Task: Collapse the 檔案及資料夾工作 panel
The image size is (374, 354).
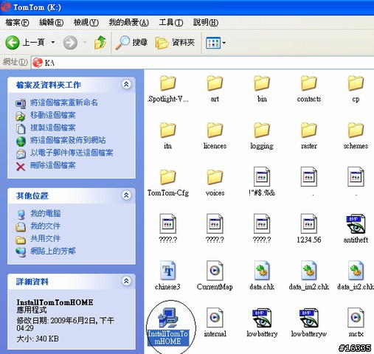Action: coord(126,84)
